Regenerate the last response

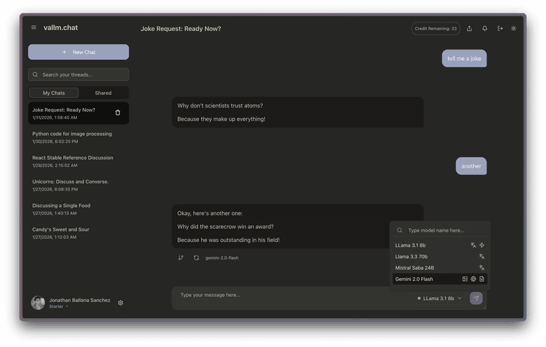click(x=196, y=258)
